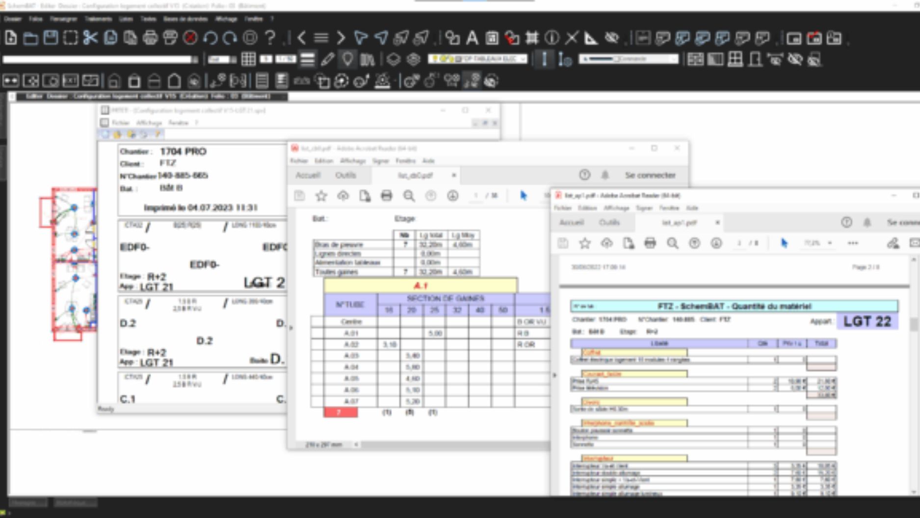Open Signer menu in lst_ap1.pdf window
The image size is (920, 518).
(644, 208)
